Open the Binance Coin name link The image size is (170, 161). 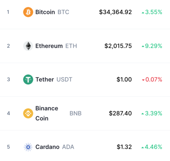pyautogui.click(x=47, y=113)
